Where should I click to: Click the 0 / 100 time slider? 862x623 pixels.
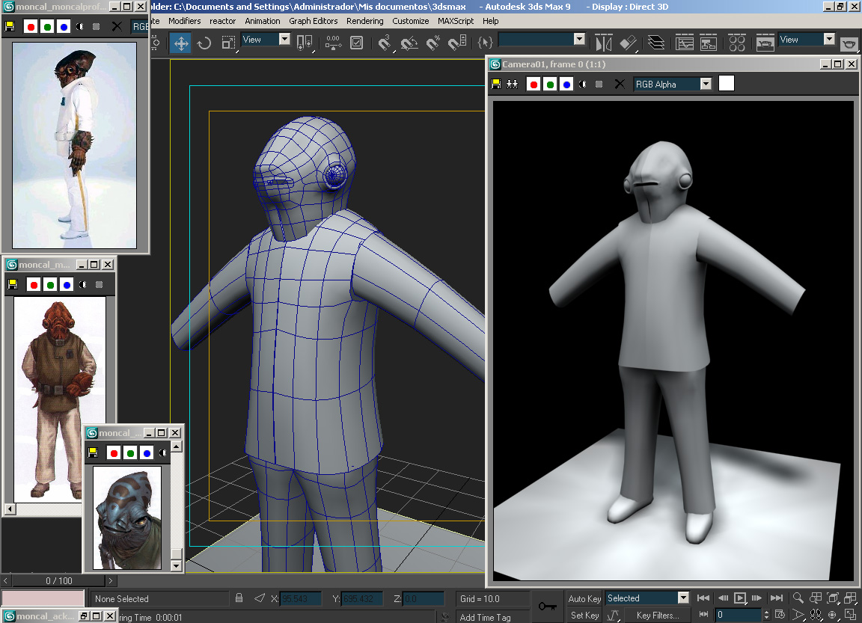click(59, 580)
